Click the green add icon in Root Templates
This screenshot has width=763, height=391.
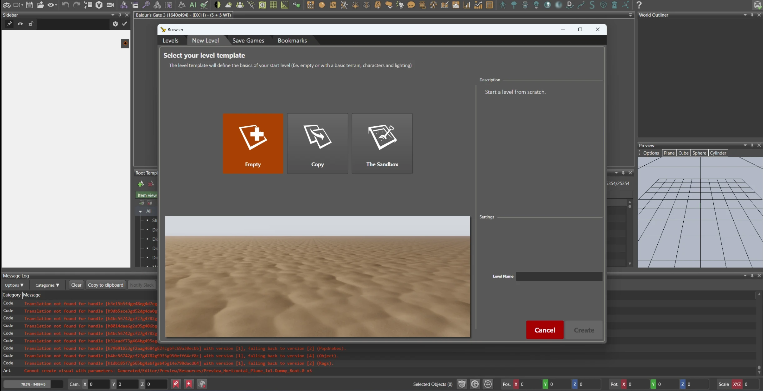[x=141, y=184]
